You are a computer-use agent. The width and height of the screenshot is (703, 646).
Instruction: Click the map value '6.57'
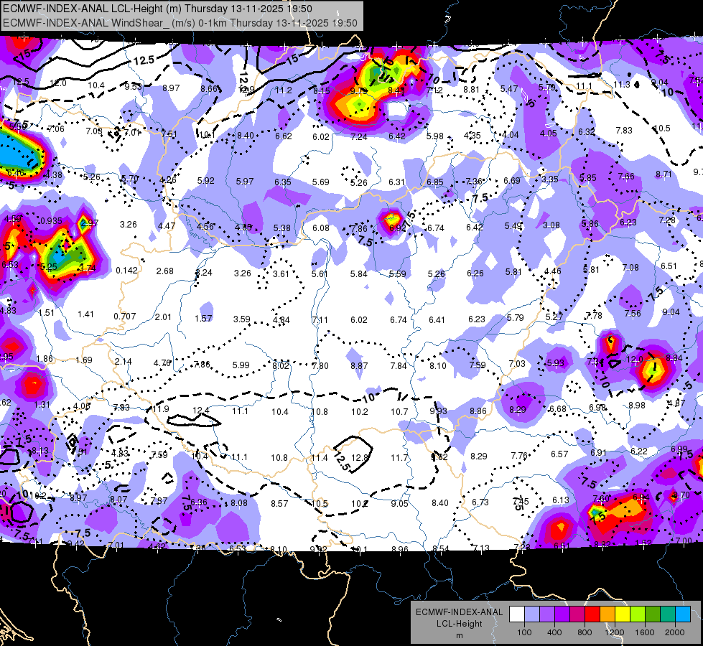point(559,454)
